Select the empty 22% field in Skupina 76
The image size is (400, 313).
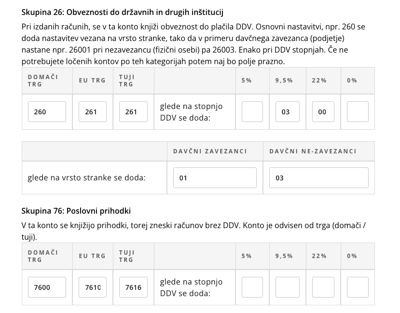(x=323, y=287)
